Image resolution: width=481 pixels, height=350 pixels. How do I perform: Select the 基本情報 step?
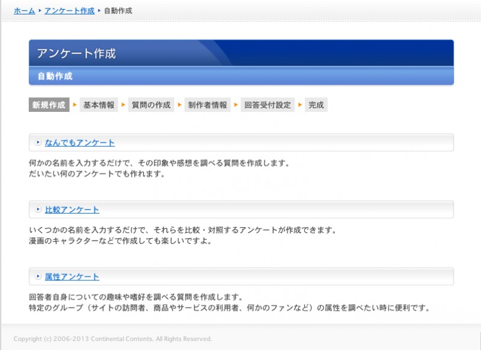click(99, 105)
